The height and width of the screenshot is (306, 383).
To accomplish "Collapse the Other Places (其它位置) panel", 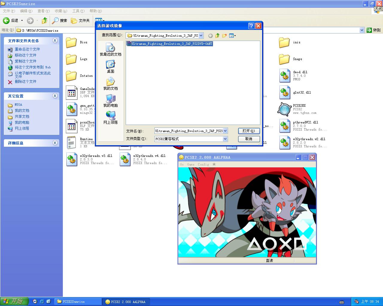I will tap(55, 96).
